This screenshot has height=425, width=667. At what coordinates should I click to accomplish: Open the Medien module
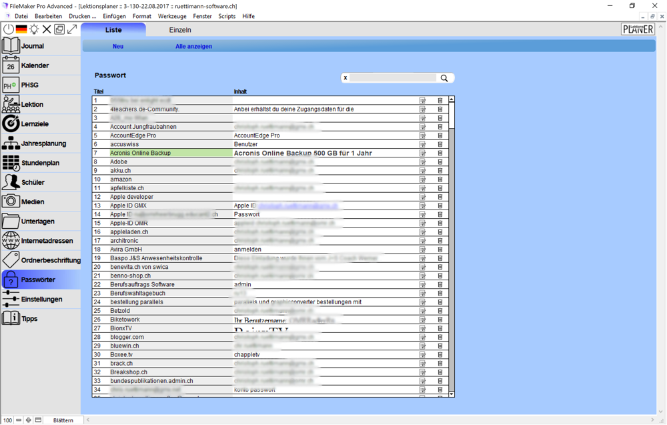pyautogui.click(x=41, y=201)
